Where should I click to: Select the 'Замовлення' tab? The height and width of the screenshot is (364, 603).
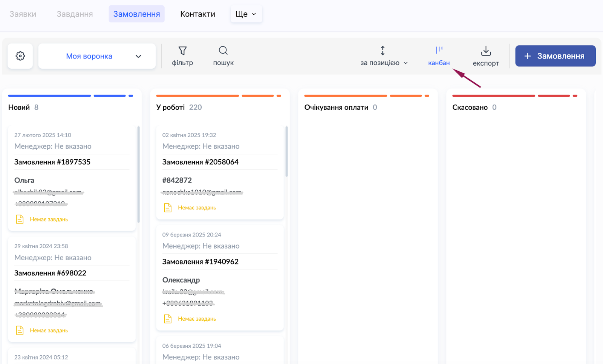137,14
